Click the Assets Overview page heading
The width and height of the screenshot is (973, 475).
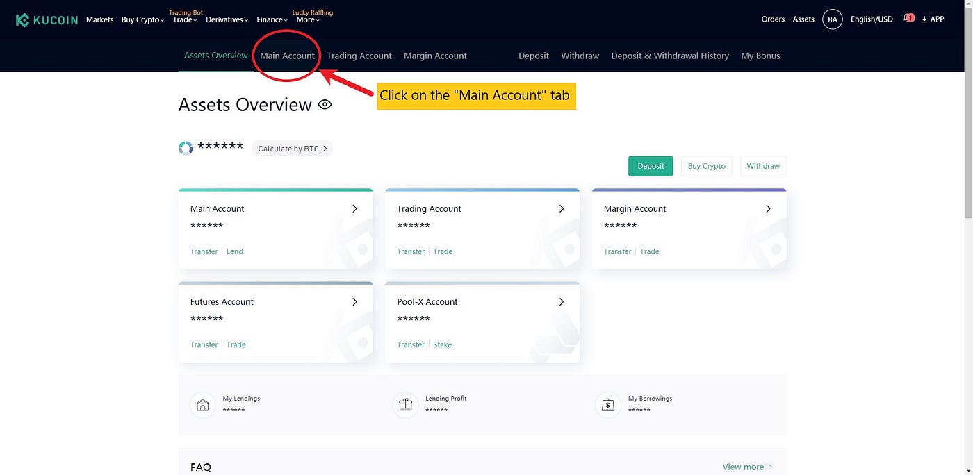pos(245,105)
